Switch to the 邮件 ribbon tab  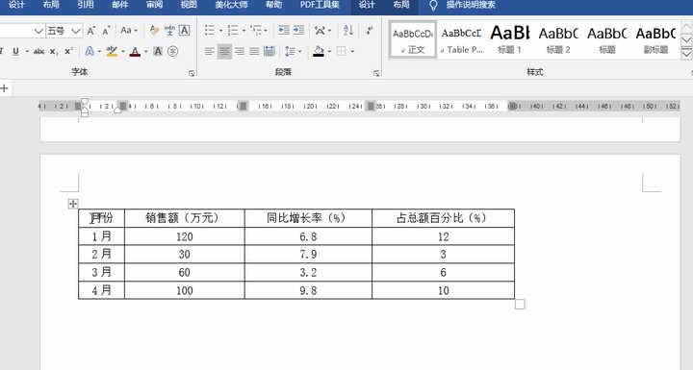(x=119, y=5)
